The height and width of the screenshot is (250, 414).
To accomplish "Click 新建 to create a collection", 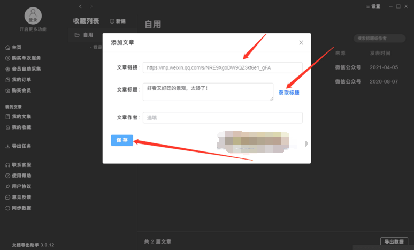I will click(x=118, y=21).
